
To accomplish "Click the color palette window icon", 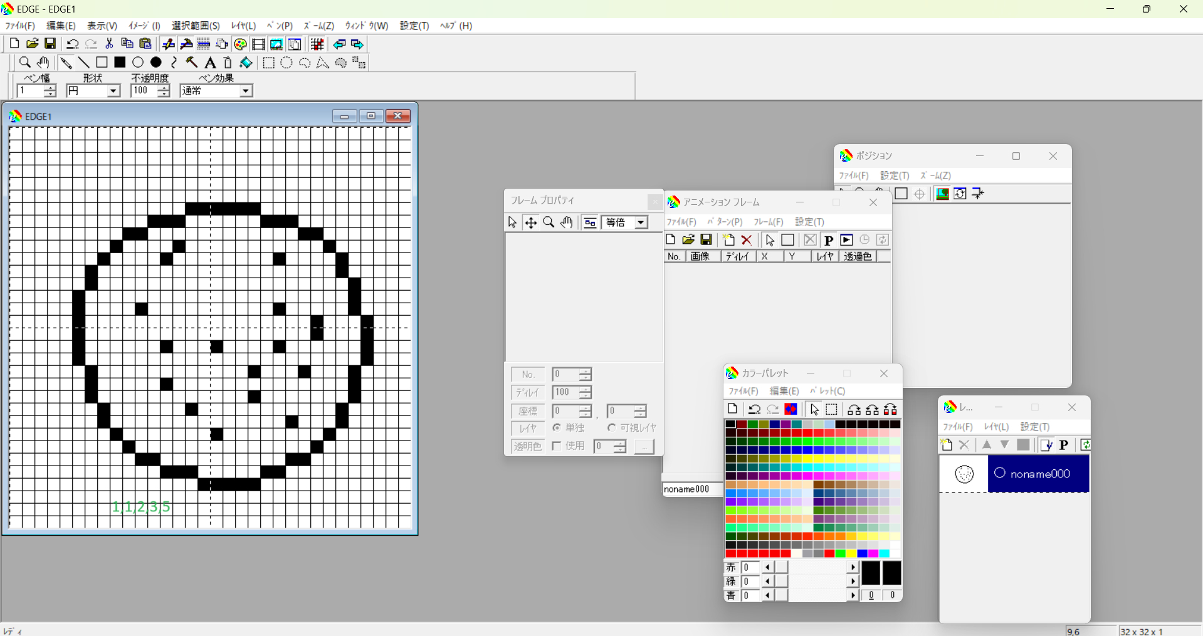I will pos(240,44).
